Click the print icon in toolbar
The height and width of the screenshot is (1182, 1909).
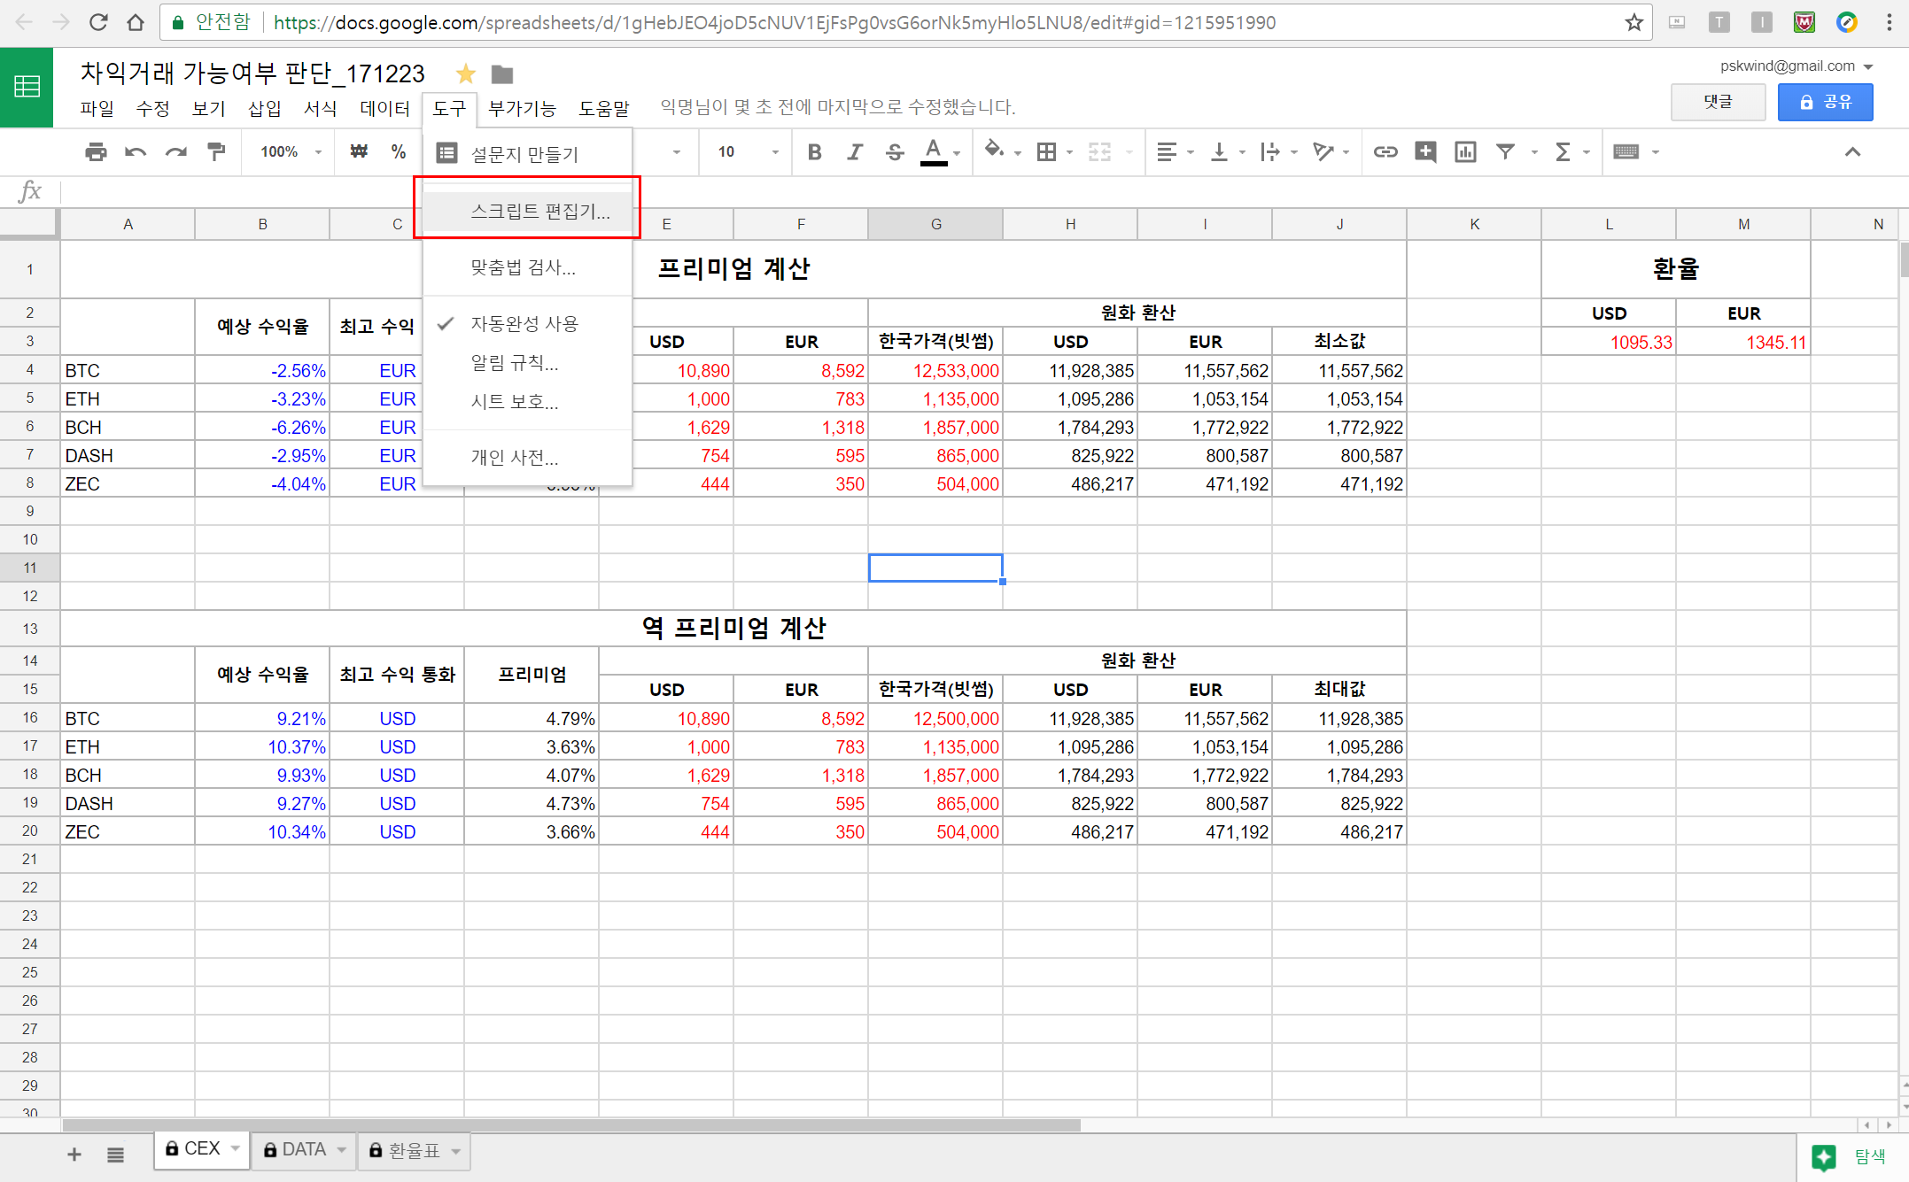tap(96, 152)
